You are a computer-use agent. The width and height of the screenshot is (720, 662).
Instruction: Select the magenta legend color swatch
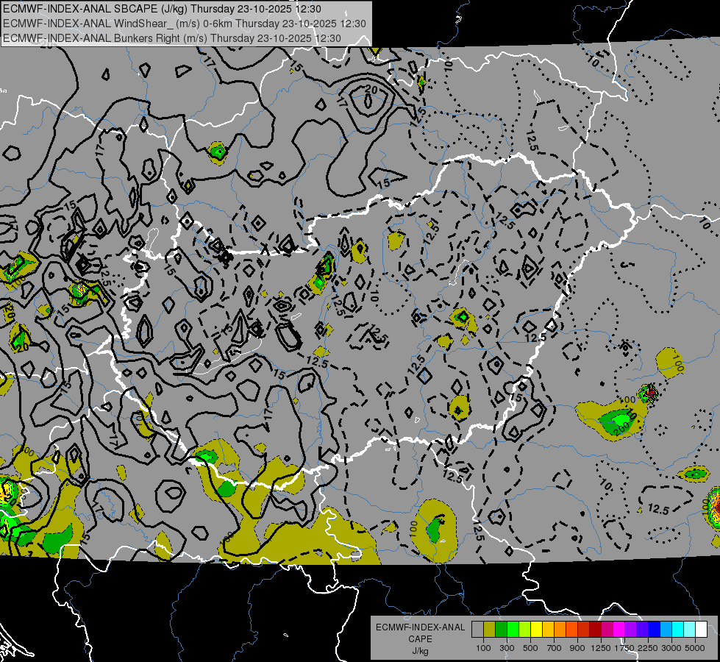(x=619, y=629)
